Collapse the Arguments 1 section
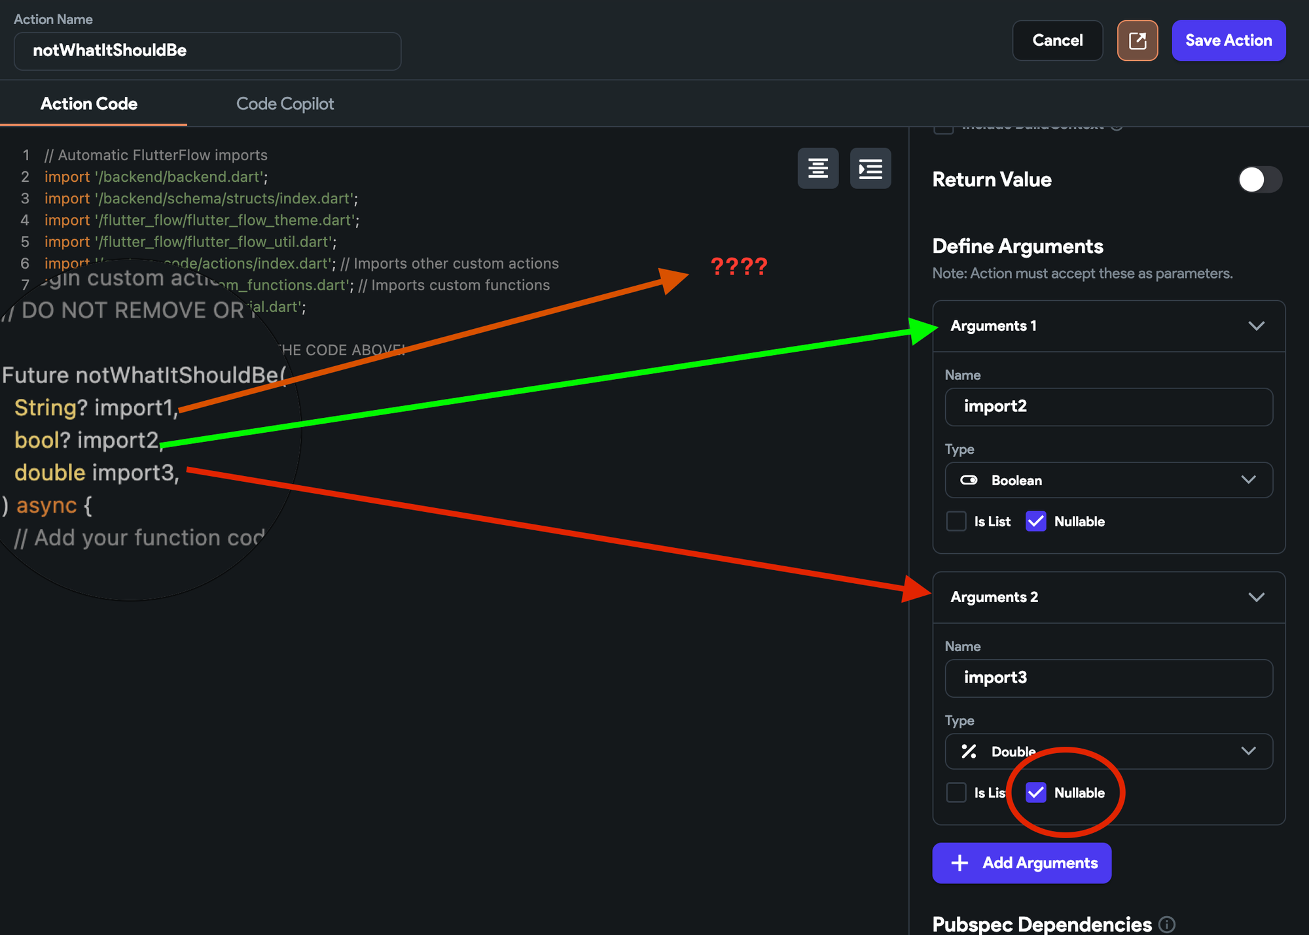1309x935 pixels. [1256, 326]
